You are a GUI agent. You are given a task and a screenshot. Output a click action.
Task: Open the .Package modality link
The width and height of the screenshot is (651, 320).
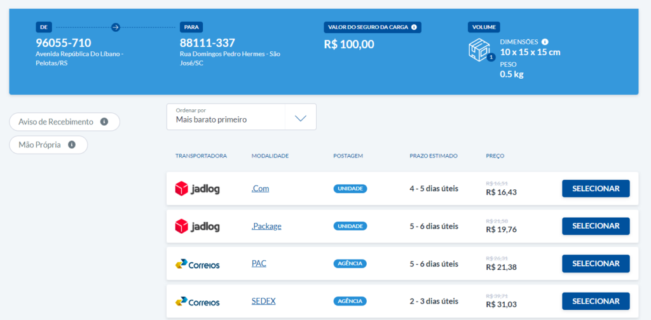pos(266,226)
